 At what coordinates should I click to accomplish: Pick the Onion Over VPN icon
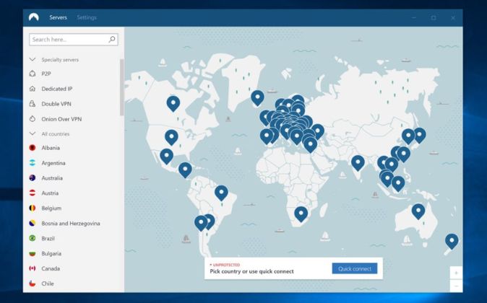pyautogui.click(x=33, y=119)
